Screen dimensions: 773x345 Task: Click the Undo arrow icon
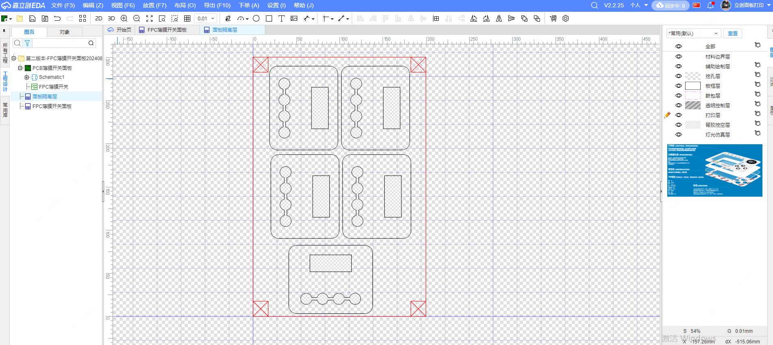[57, 18]
